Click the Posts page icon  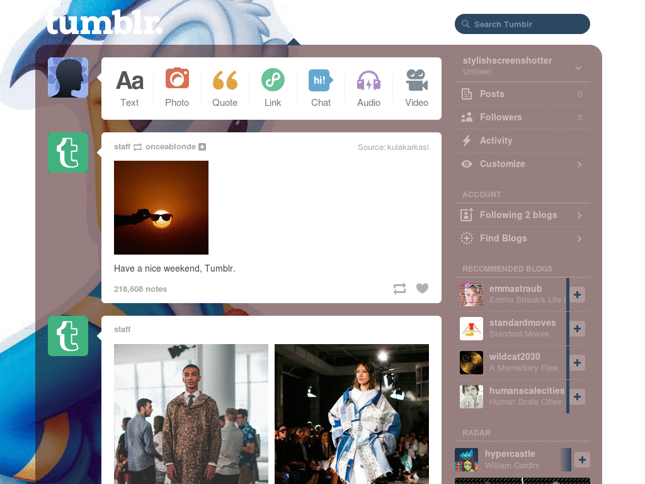467,94
